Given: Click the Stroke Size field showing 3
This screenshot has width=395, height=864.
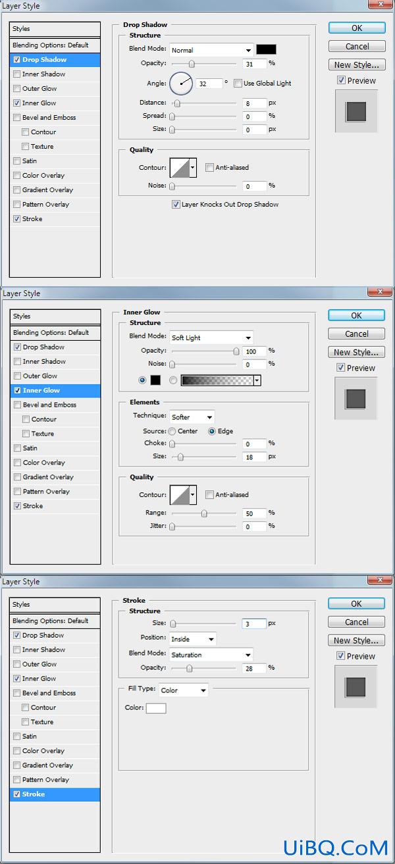Looking at the screenshot, I should click(254, 623).
